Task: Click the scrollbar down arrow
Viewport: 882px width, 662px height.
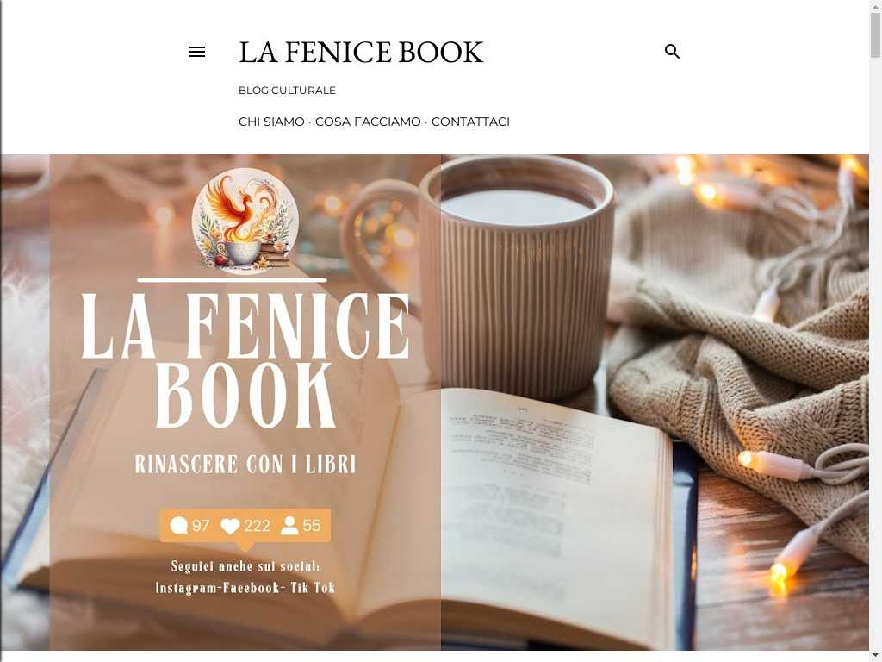Action: click(876, 656)
